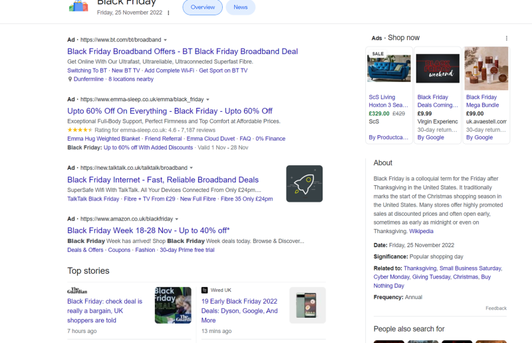Click Fibre 35 Only £24pm link

coord(247,199)
